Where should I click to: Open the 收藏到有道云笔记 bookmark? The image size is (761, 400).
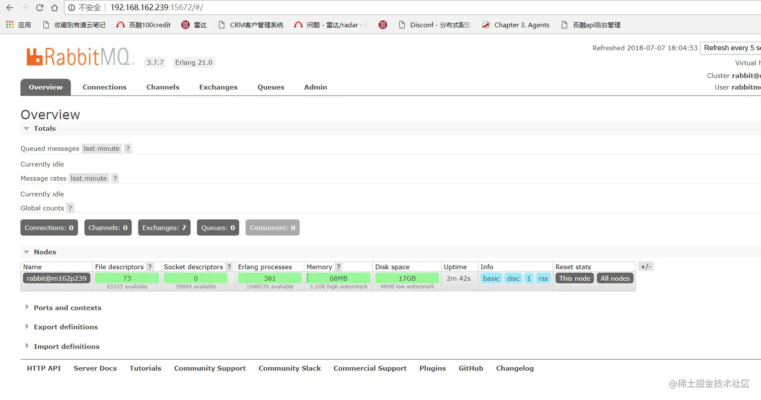point(74,25)
